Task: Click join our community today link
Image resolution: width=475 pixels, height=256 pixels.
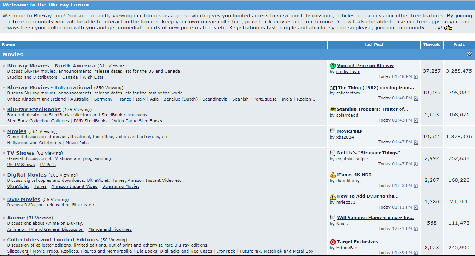Action: pos(408,28)
